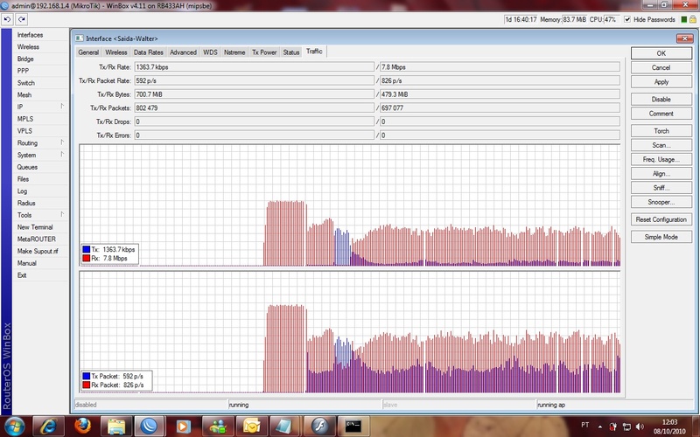Switch to the Data Rates tab
The width and height of the screenshot is (700, 437).
(x=149, y=52)
